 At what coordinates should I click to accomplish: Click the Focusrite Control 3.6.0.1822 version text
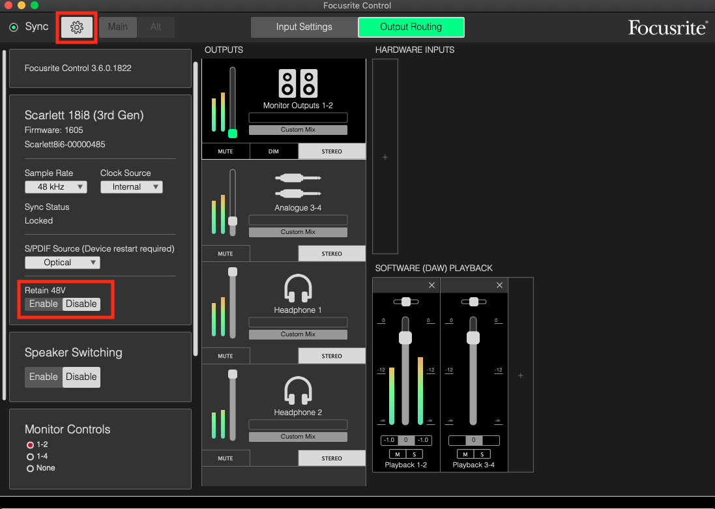(x=78, y=68)
